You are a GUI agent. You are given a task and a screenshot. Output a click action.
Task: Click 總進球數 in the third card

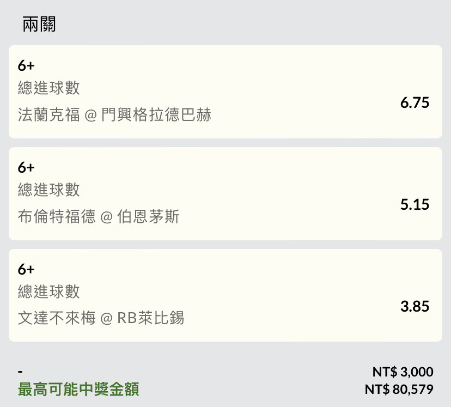[48, 291]
